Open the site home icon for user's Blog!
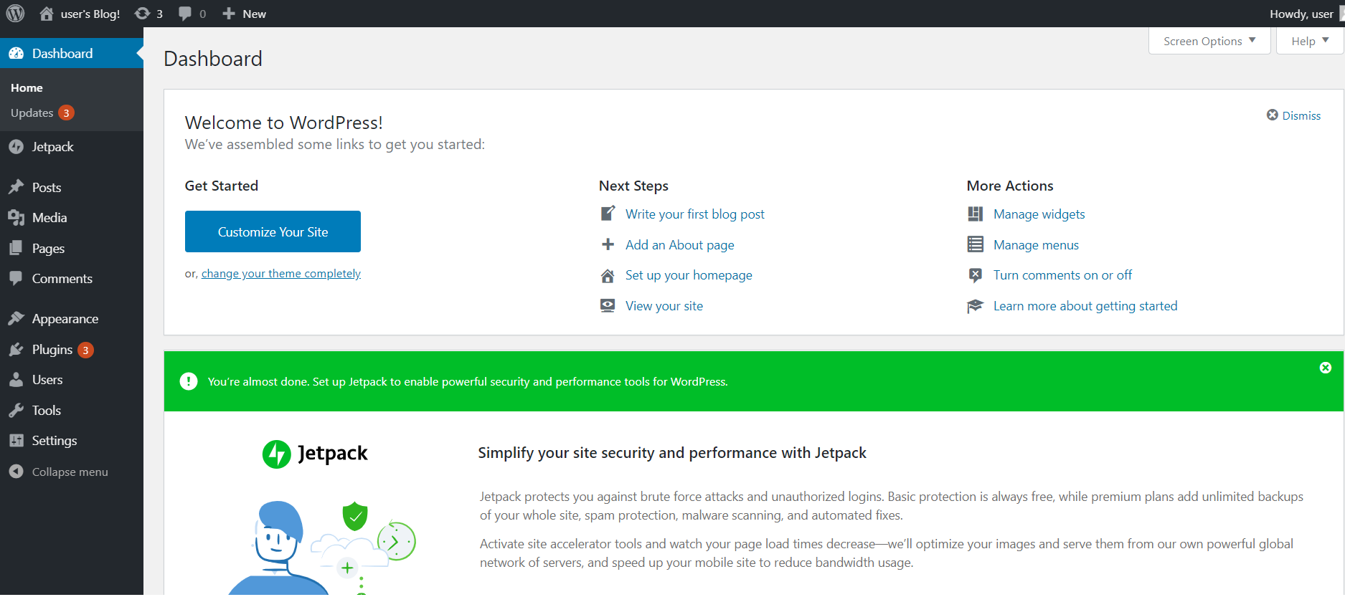 (47, 14)
